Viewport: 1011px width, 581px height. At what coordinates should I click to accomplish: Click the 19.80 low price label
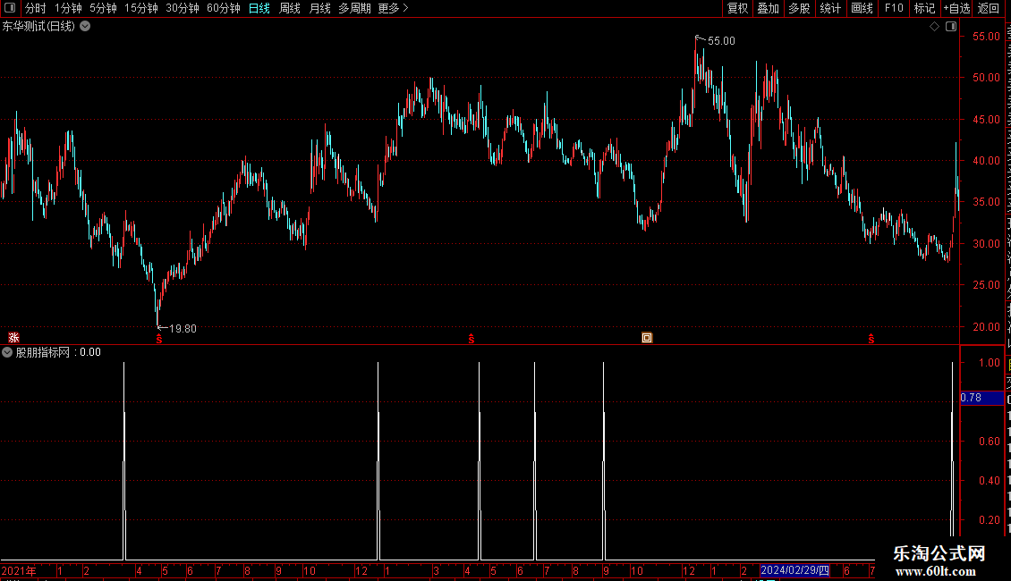click(x=183, y=329)
